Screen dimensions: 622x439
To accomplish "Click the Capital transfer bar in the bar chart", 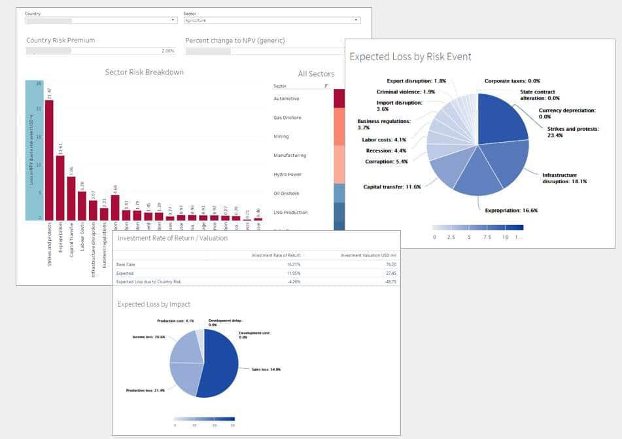I will 71,198.
